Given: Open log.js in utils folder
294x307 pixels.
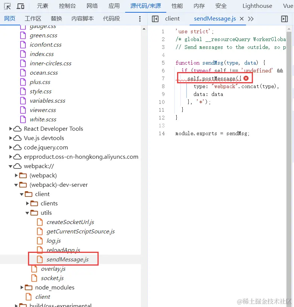Looking at the screenshot, I should (x=54, y=241).
